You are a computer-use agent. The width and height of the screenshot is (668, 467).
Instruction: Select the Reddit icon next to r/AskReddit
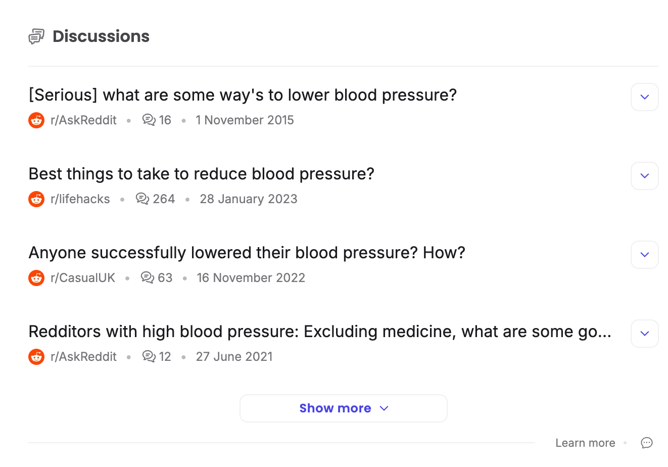[36, 120]
